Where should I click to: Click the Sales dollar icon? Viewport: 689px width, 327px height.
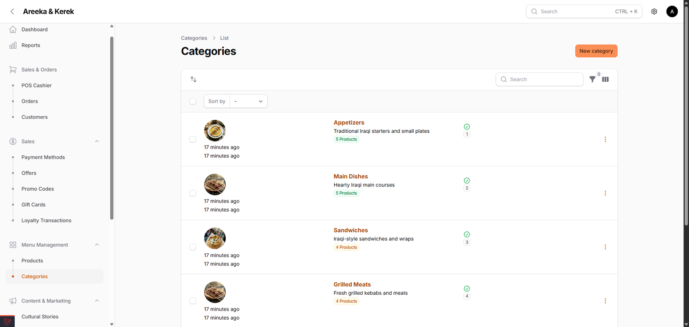pos(13,141)
